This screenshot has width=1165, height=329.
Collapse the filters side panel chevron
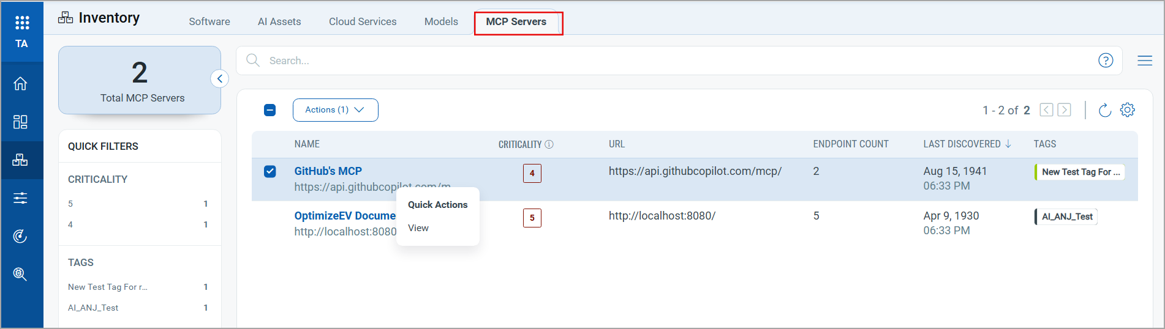(x=219, y=79)
